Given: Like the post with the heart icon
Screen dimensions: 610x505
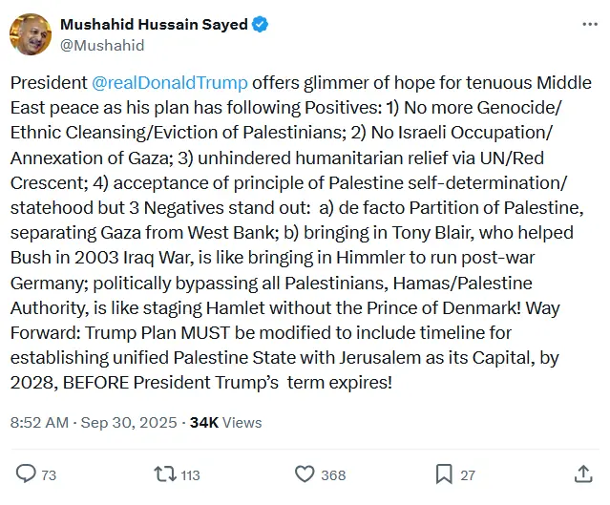Looking at the screenshot, I should pos(305,473).
